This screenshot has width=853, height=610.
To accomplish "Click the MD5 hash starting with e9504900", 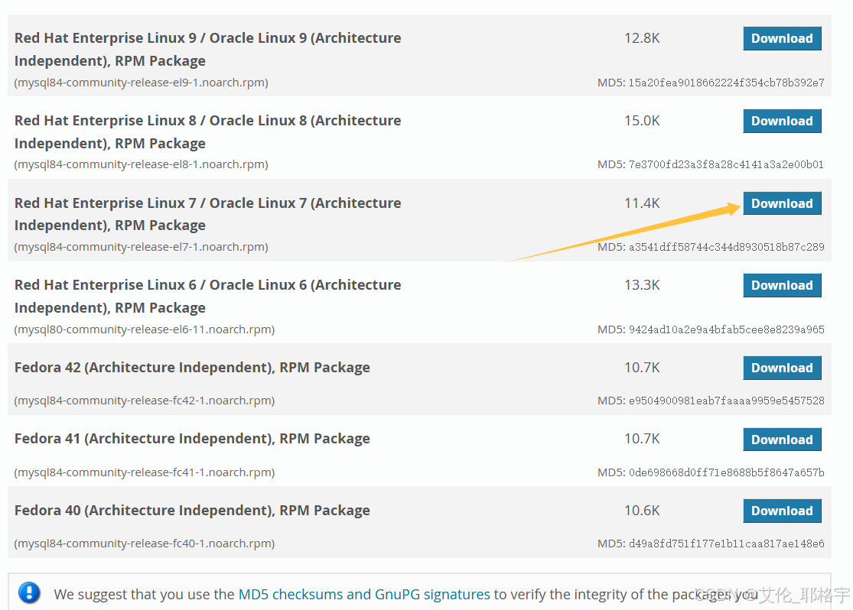I will point(726,401).
